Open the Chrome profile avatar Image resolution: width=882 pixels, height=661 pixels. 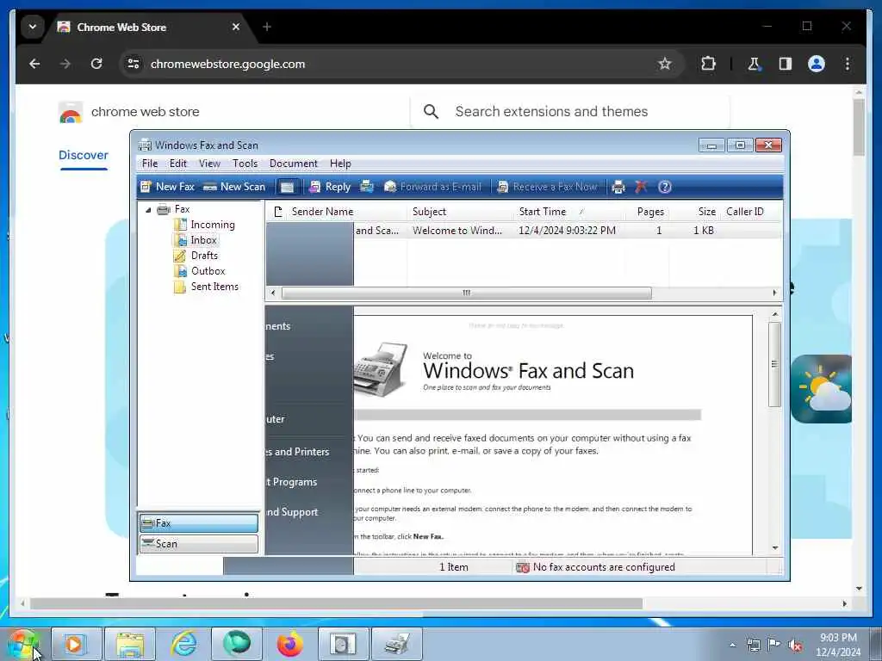coord(817,64)
